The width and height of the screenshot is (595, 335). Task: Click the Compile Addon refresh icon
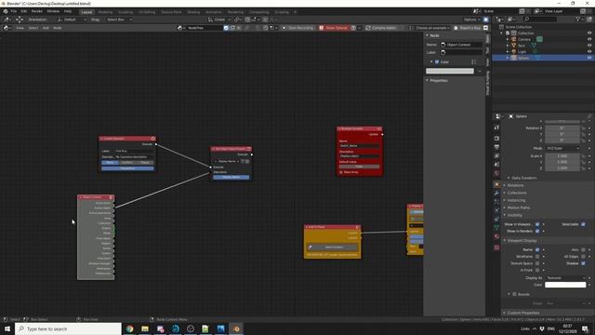(x=368, y=28)
